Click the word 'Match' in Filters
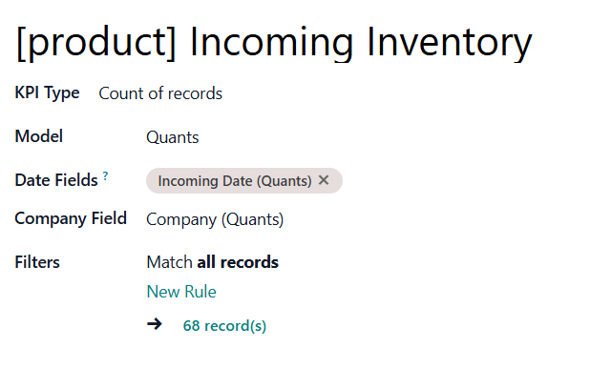 pos(169,262)
